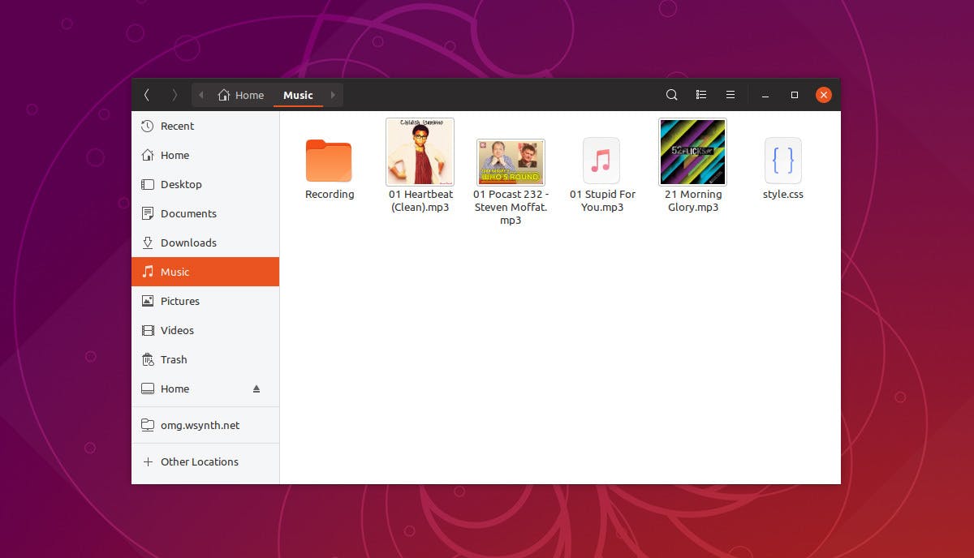Expand the breadcrumb arrow after Music
The height and width of the screenshot is (558, 974).
[x=332, y=95]
